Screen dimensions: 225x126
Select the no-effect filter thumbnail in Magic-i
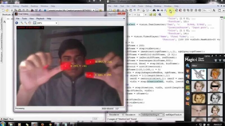click(199, 74)
